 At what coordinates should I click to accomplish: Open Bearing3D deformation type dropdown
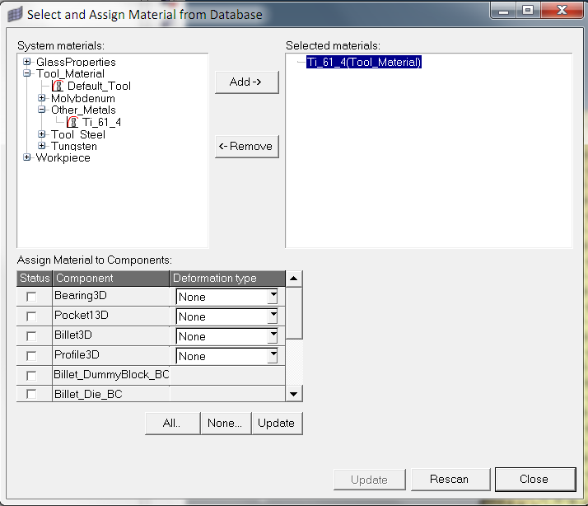(x=273, y=297)
